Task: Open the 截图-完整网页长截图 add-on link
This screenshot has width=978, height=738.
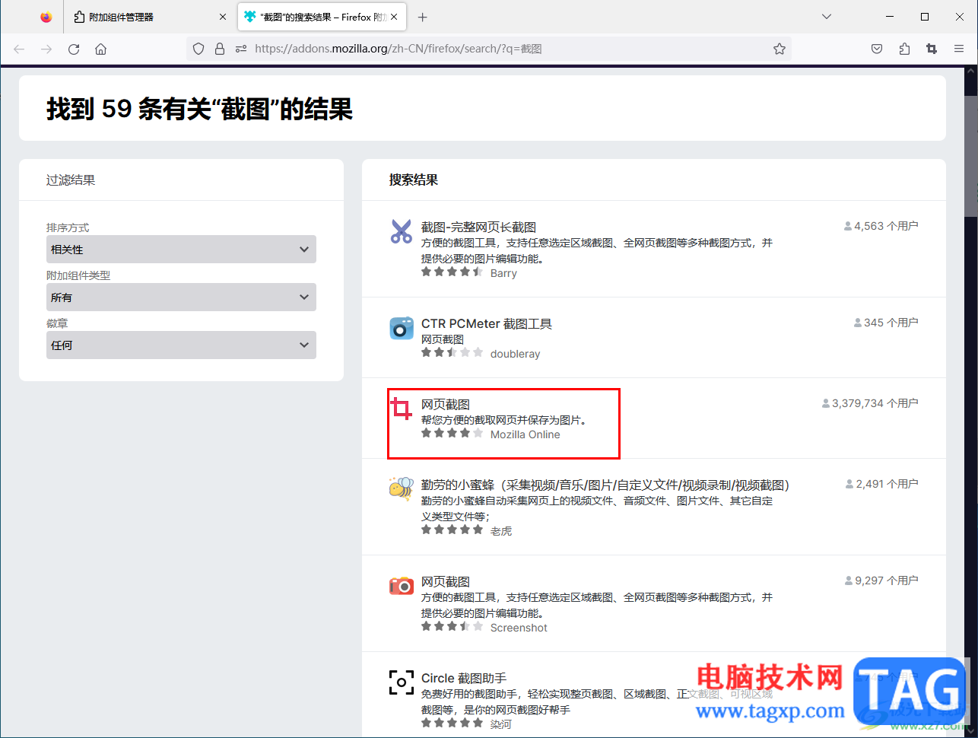Action: [478, 227]
